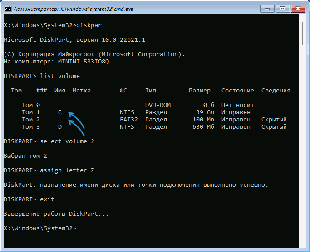Click 'NTFS' in the Том 1 row

pyautogui.click(x=127, y=112)
